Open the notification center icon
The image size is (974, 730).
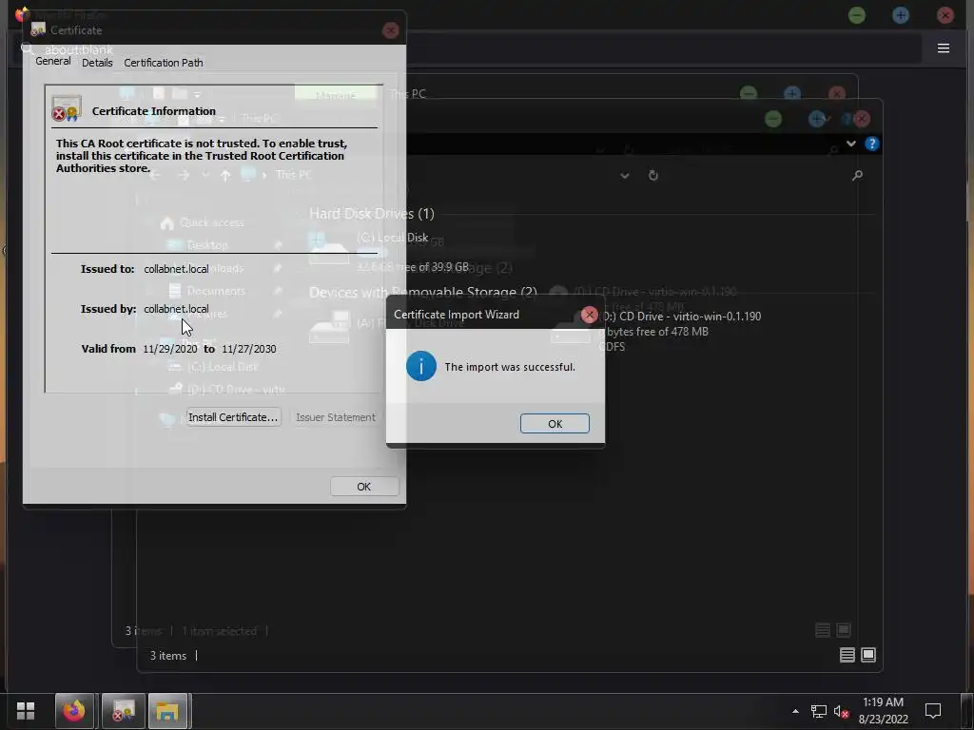[933, 711]
